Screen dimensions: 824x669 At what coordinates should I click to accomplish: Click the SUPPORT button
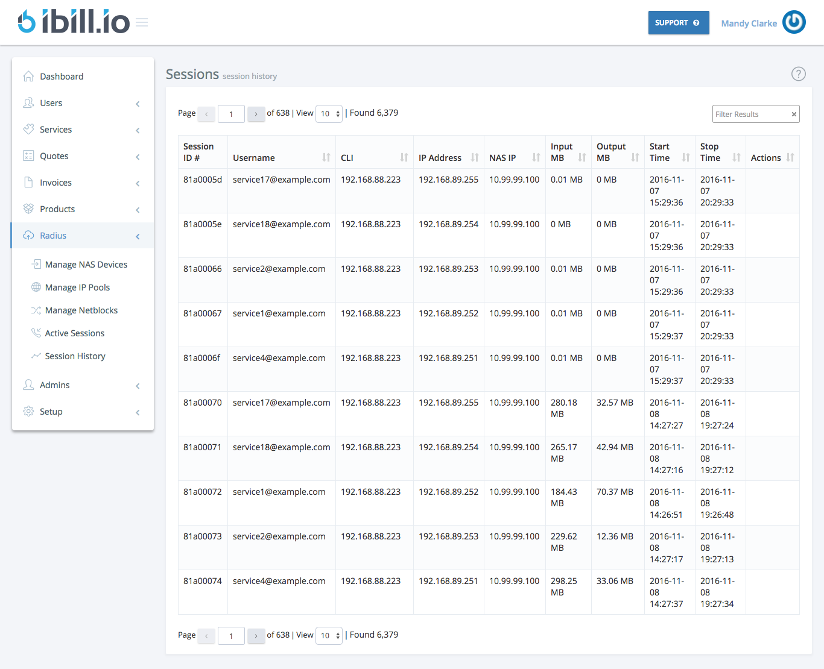point(679,22)
